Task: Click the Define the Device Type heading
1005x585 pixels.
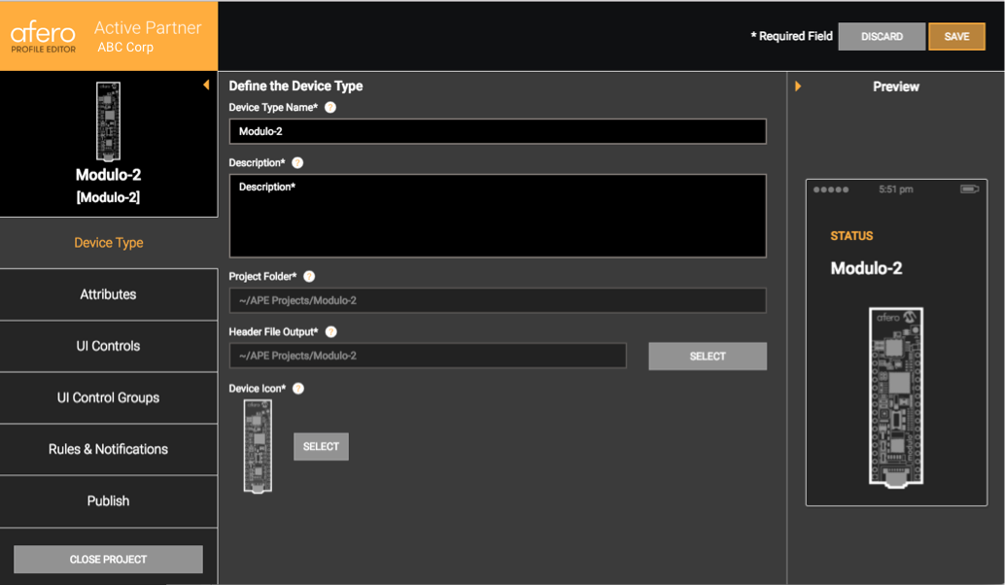Action: pos(295,86)
